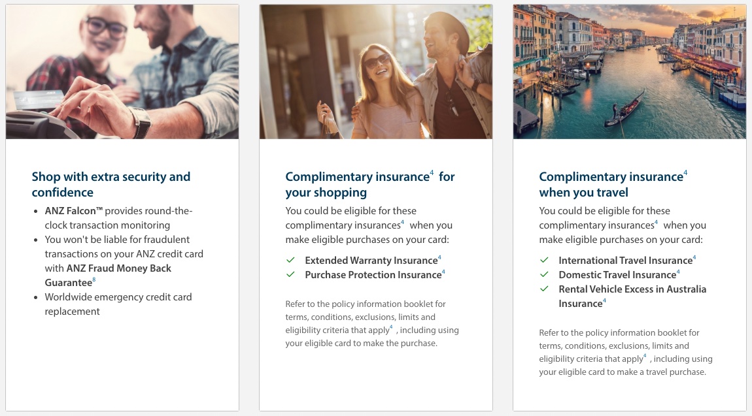Click checkmark beside International Travel Insurance

click(544, 261)
